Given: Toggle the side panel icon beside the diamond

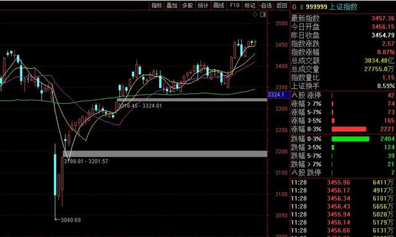Looking at the screenshot, I should [263, 15].
